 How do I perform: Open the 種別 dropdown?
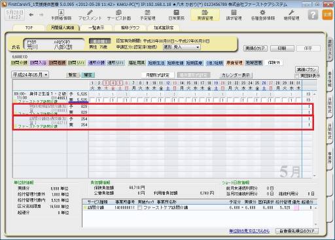coord(181,47)
